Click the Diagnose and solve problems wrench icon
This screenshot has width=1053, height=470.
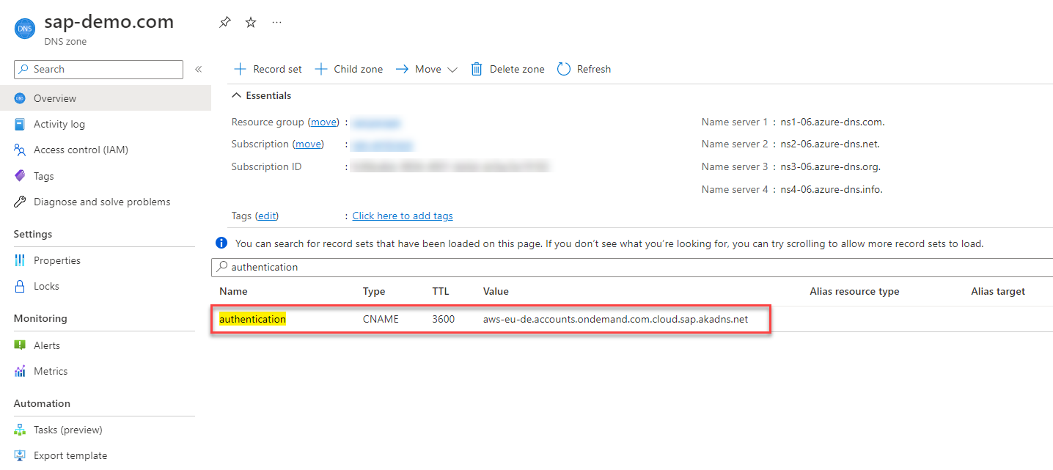tap(20, 202)
